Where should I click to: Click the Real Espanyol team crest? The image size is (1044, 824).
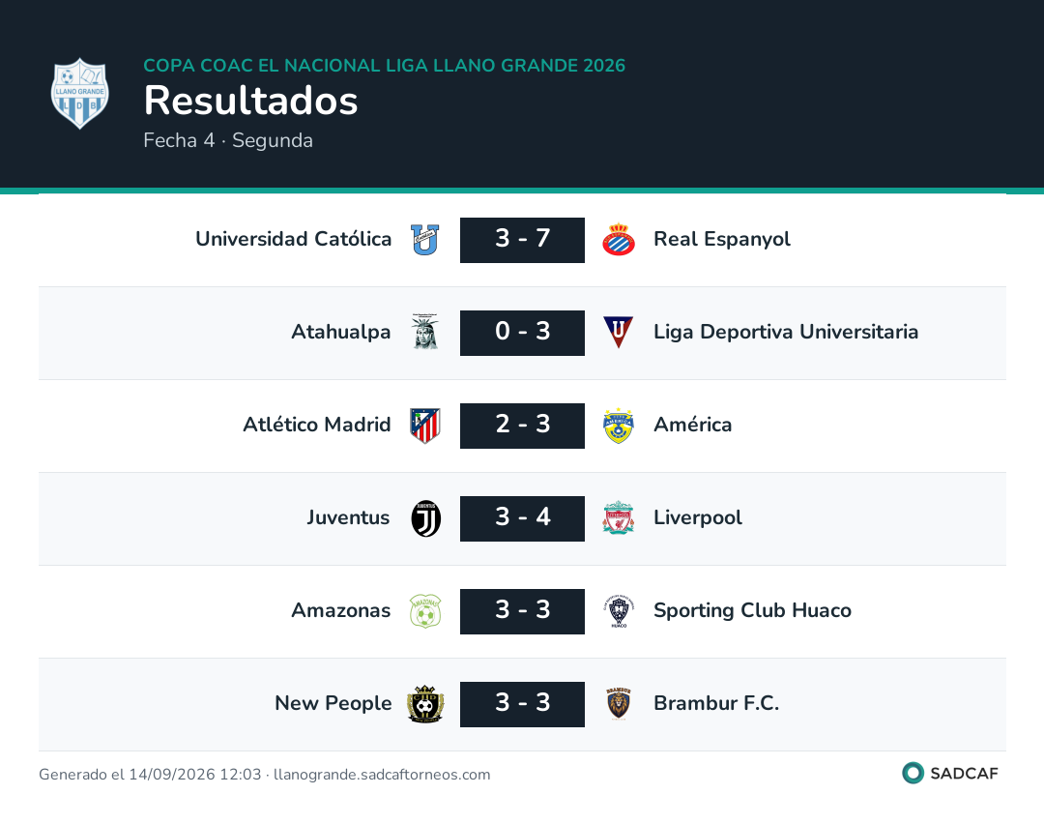point(619,240)
